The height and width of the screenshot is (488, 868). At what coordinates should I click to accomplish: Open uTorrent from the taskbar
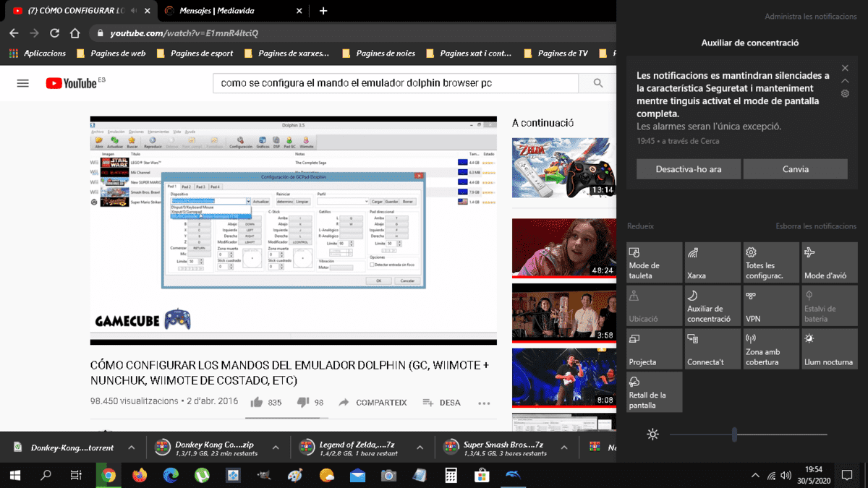tap(202, 475)
